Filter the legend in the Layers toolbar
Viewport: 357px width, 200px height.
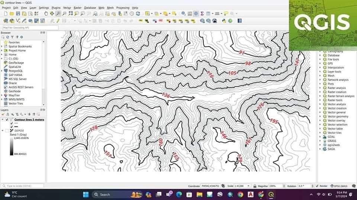17,114
